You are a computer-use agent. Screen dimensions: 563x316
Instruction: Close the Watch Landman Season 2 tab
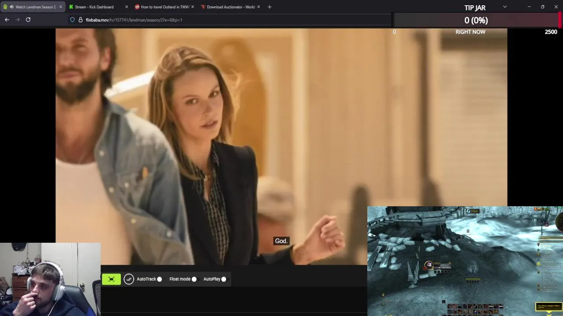click(61, 7)
